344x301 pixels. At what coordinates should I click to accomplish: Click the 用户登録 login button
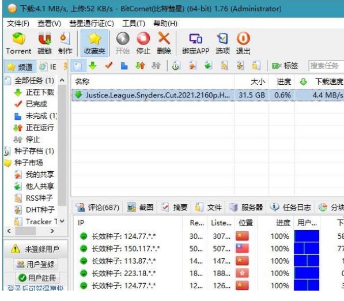(35, 264)
